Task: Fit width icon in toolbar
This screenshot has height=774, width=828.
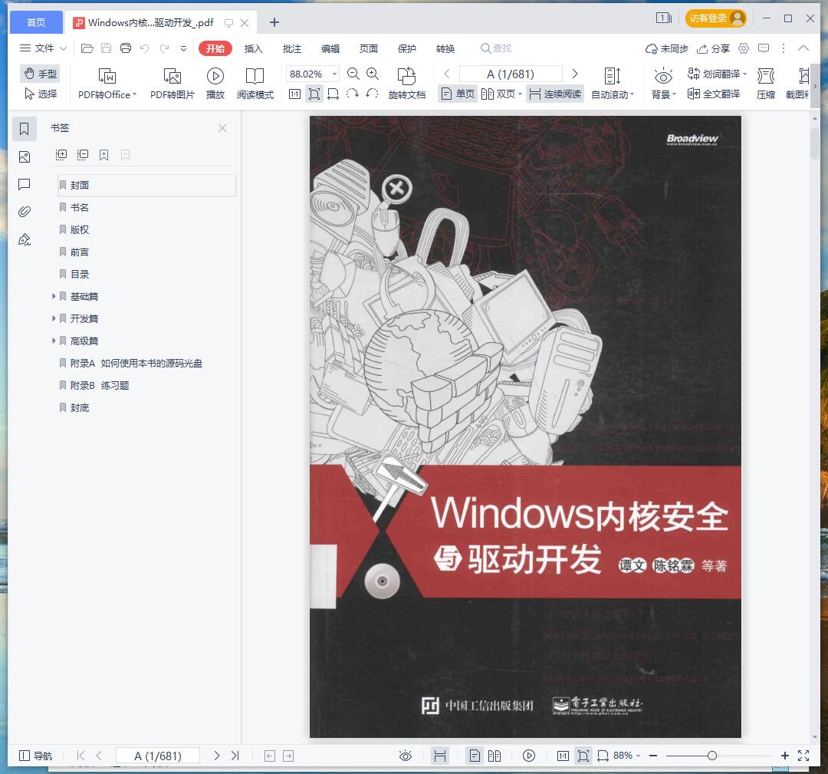Action: pos(333,94)
